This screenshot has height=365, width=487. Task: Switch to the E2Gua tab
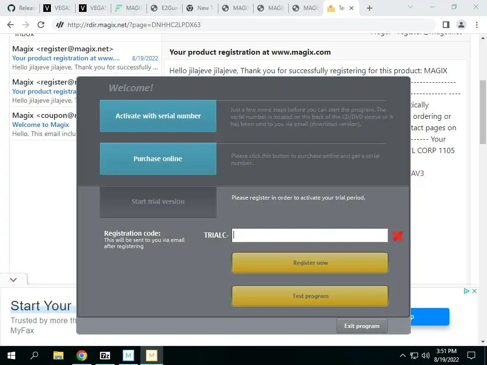165,8
